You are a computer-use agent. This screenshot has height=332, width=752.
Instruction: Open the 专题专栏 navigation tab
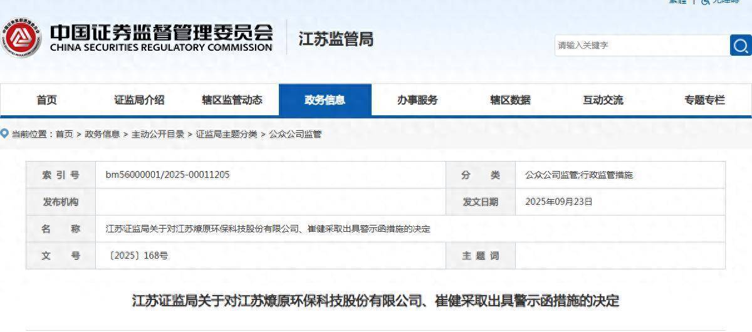(704, 100)
